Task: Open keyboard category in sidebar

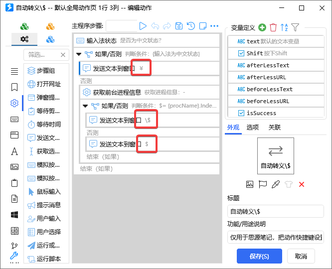Action: tap(14, 119)
